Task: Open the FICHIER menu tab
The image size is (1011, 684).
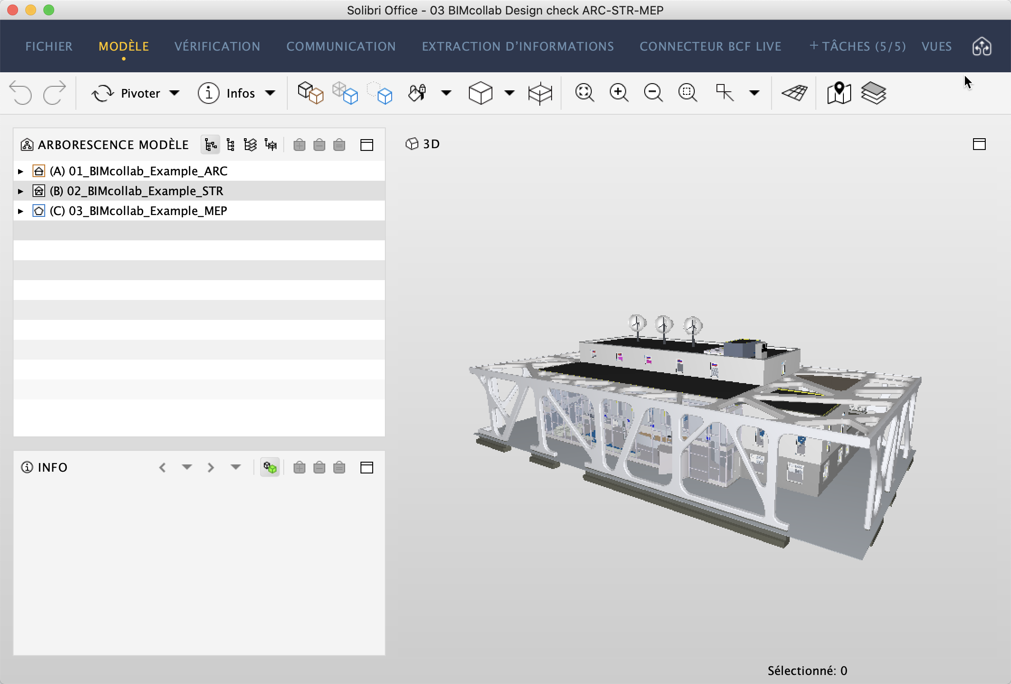Action: 49,47
